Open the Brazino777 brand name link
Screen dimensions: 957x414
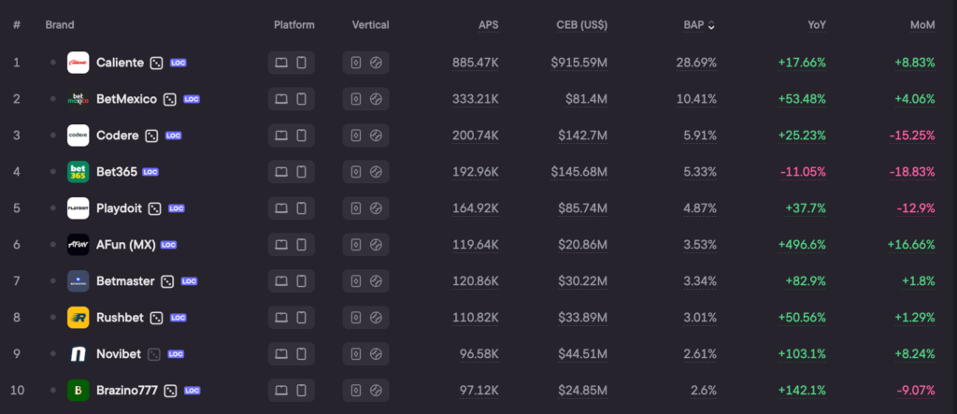coord(127,391)
